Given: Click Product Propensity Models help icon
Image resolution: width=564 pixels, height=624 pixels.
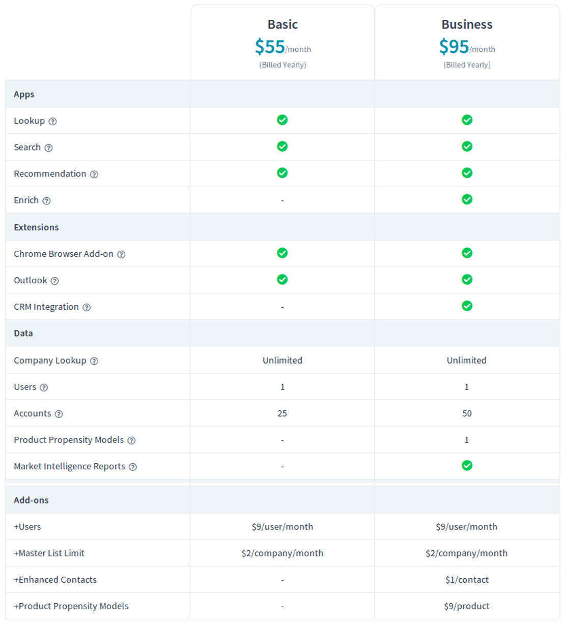Looking at the screenshot, I should [x=131, y=440].
